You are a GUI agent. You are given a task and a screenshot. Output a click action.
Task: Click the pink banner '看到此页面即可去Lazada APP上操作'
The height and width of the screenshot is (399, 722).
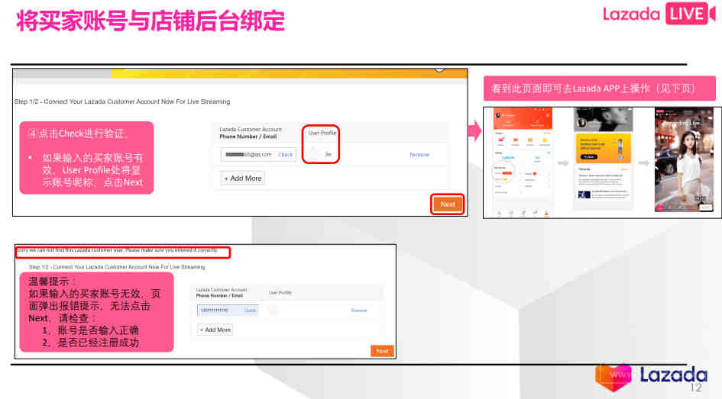pos(600,88)
